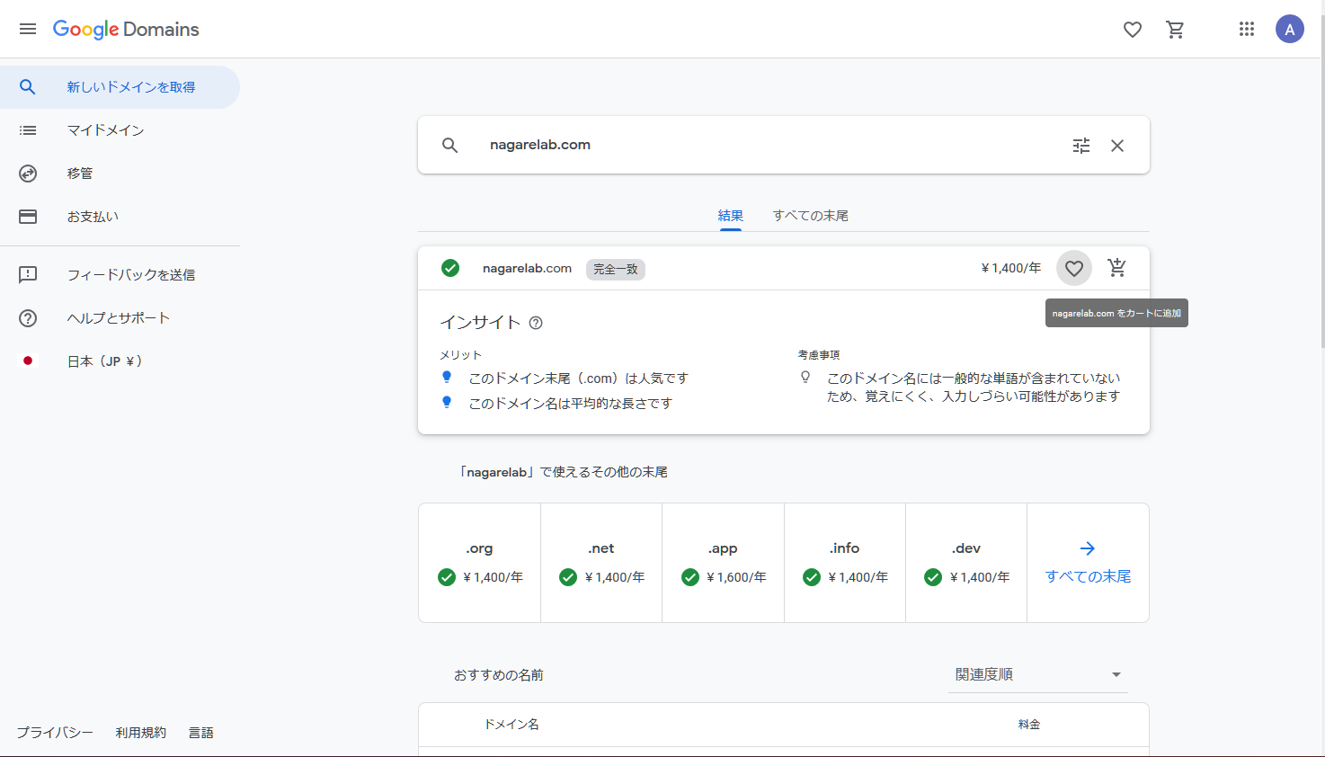Click おすすめの名前 heading

pyautogui.click(x=499, y=675)
